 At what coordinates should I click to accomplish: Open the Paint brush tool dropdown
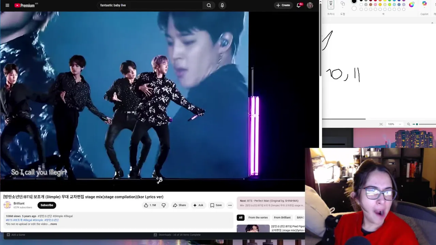(331, 7)
